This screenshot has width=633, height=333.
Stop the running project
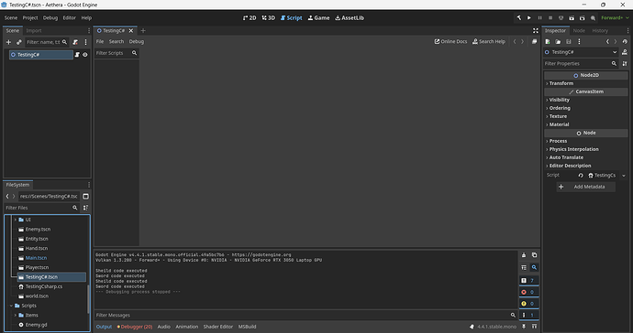point(550,17)
